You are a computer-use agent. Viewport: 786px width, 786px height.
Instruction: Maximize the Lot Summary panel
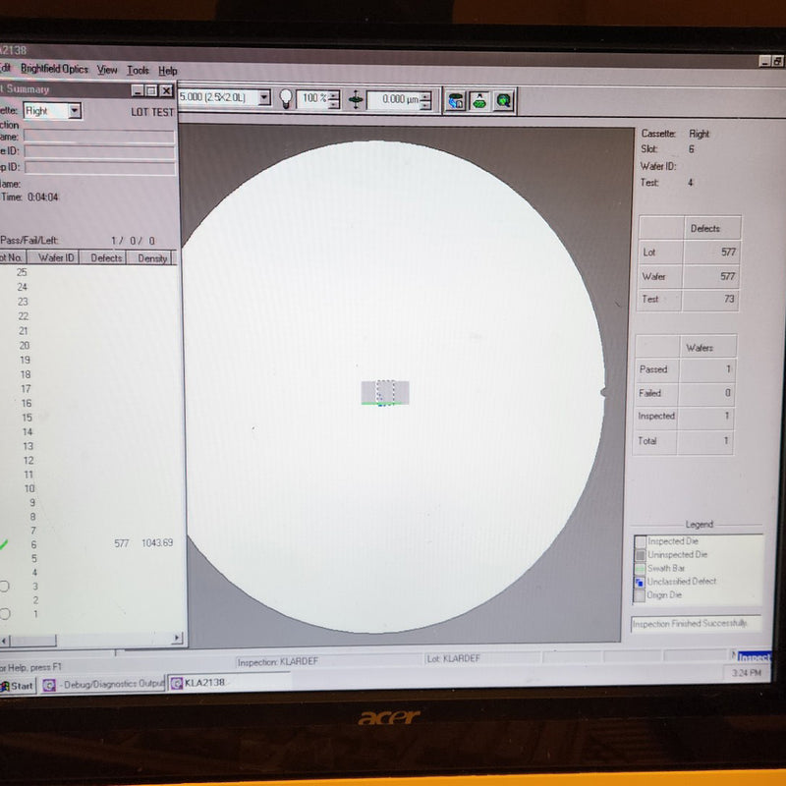(x=151, y=90)
